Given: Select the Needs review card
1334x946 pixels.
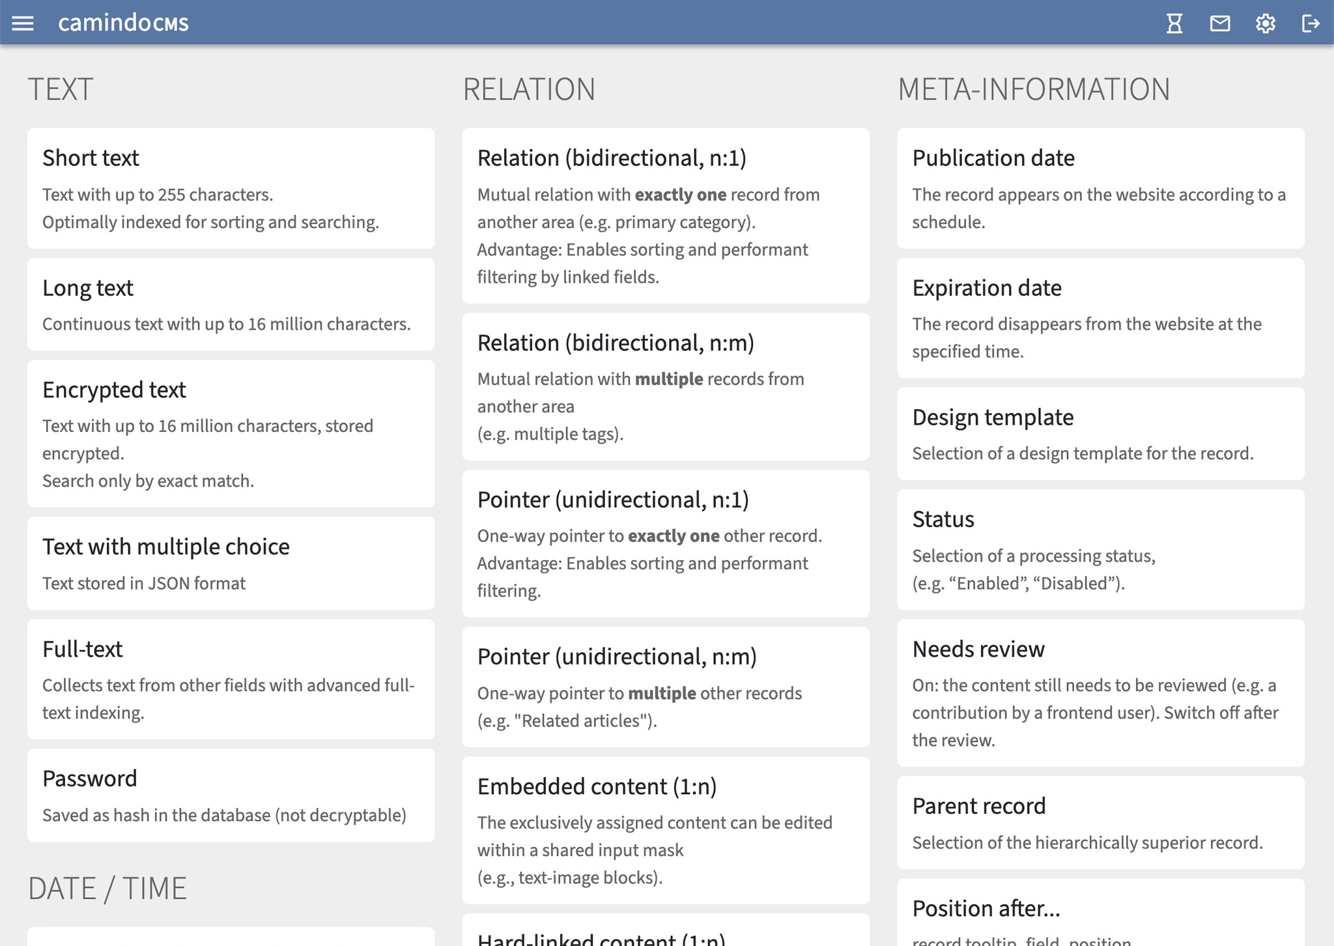Looking at the screenshot, I should tap(1101, 693).
